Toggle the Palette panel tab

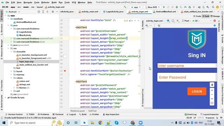[143, 25]
